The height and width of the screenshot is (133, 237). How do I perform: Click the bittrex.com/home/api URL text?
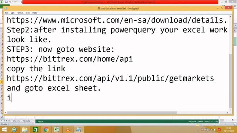coord(70,59)
